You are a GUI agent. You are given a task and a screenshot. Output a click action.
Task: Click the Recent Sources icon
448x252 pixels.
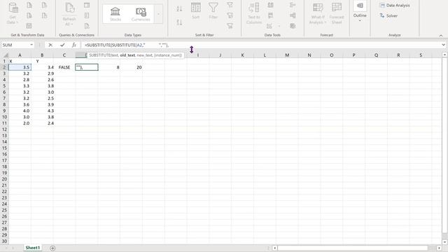click(x=44, y=5)
